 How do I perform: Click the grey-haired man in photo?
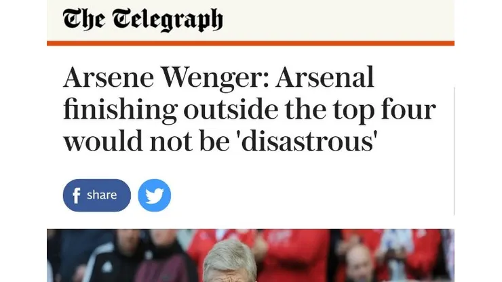(x=231, y=264)
